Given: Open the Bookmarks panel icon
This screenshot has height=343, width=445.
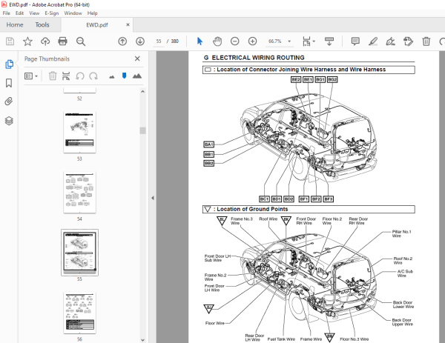Looking at the screenshot, I should [9, 83].
